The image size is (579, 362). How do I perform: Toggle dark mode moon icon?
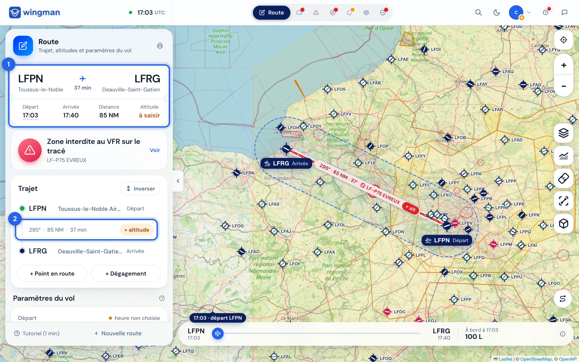click(496, 12)
